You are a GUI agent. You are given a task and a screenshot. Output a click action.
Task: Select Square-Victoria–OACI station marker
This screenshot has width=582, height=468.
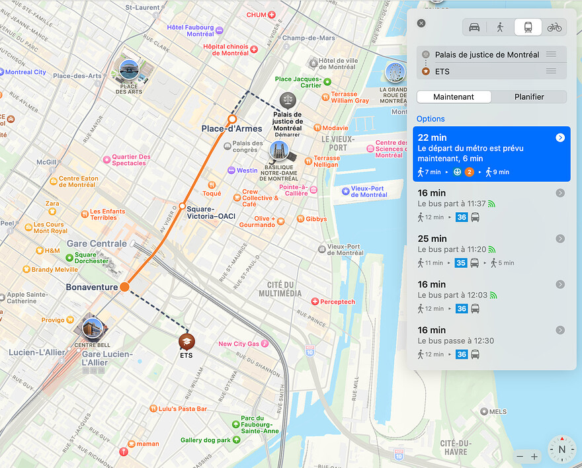click(x=182, y=206)
